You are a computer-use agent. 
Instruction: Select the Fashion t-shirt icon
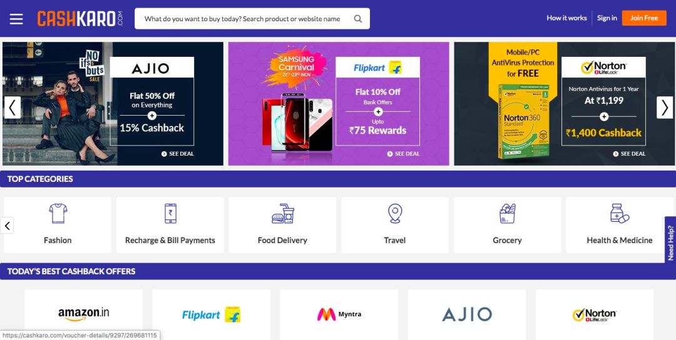coord(58,213)
